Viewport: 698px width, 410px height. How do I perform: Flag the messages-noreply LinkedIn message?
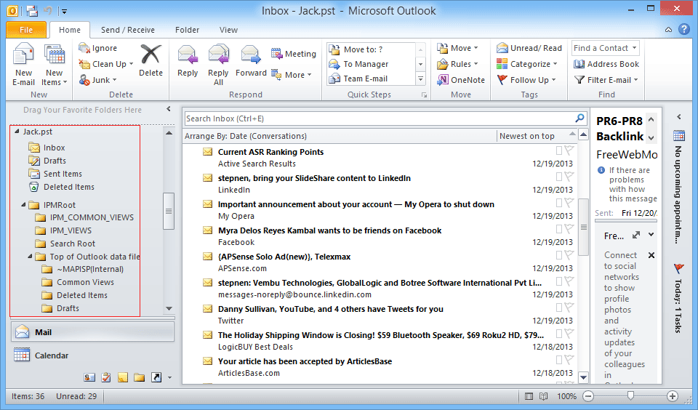point(569,281)
